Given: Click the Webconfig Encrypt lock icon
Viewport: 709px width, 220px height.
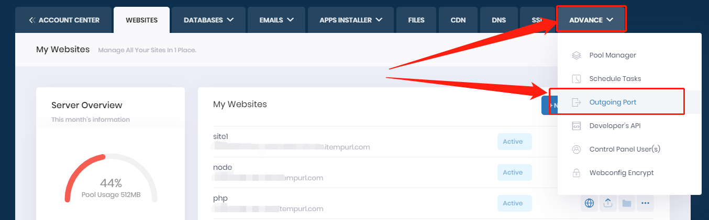Looking at the screenshot, I should click(576, 173).
